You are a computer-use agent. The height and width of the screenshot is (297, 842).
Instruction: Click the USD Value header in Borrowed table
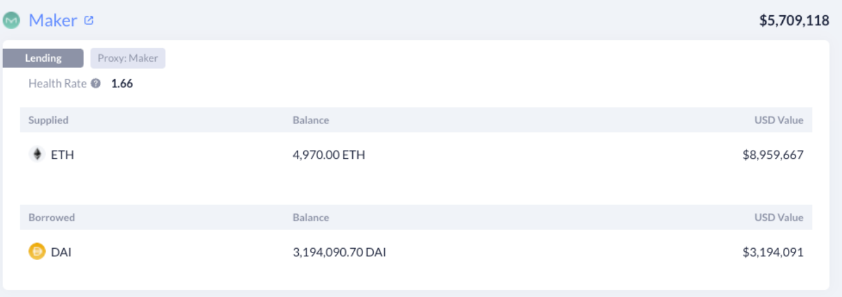click(x=779, y=218)
